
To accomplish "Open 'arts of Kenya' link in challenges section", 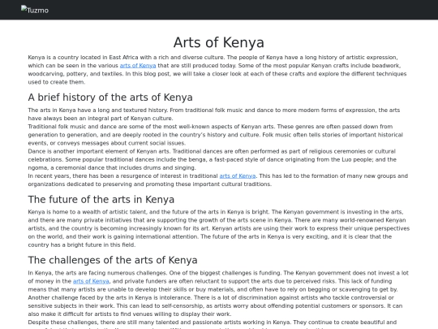I will coord(91,281).
